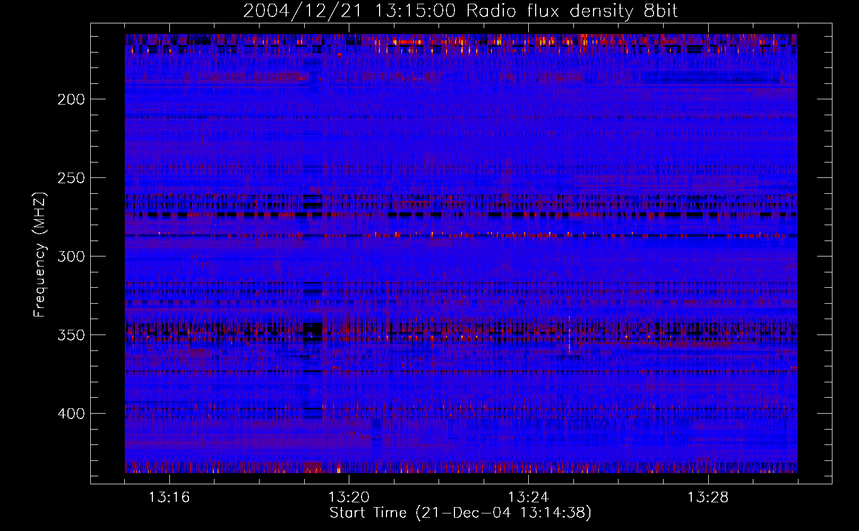This screenshot has height=531, width=859.
Task: Click the 'Start Time (21-Dec-04 13:14:38)' label
Action: [460, 513]
